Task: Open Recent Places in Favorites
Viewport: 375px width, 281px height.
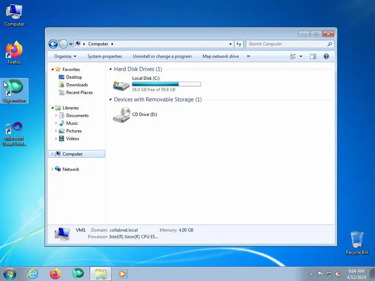Action: 79,93
